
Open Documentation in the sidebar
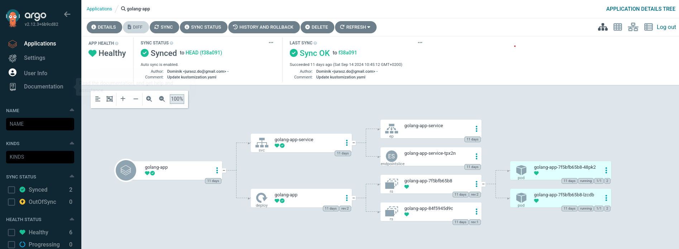(43, 86)
